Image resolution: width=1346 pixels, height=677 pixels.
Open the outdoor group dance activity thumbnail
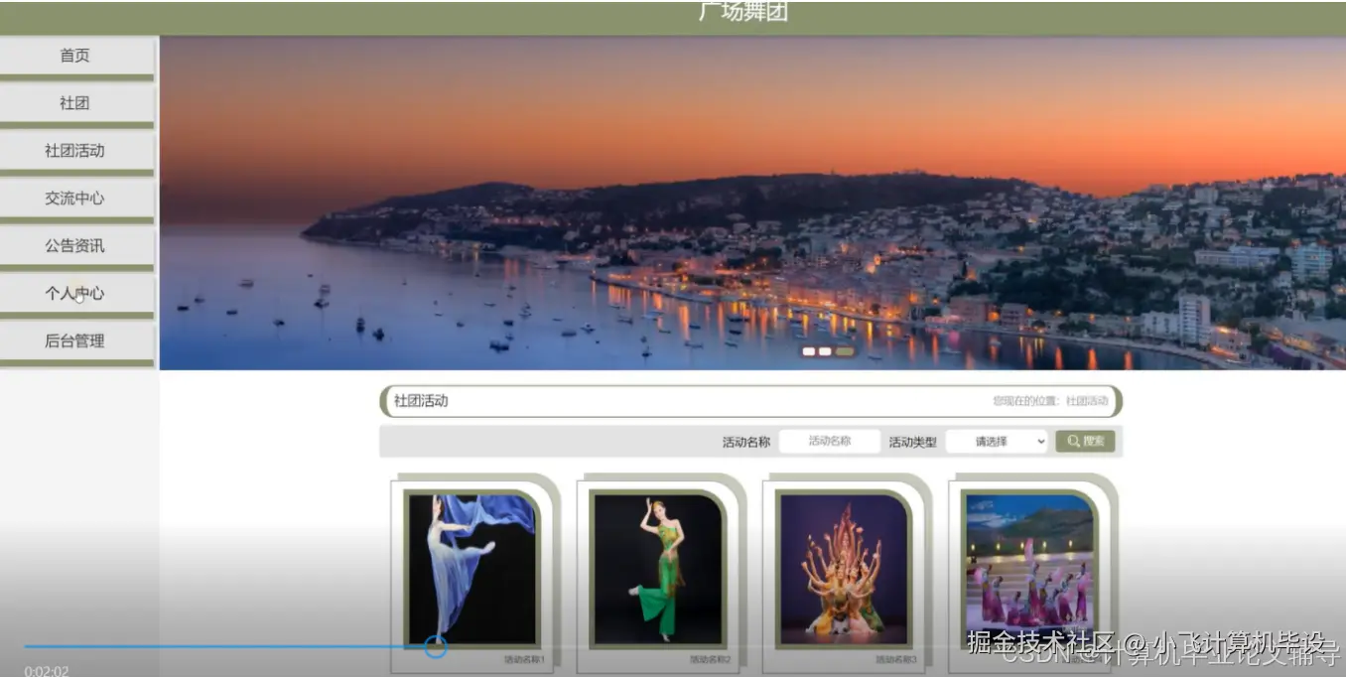point(1029,570)
